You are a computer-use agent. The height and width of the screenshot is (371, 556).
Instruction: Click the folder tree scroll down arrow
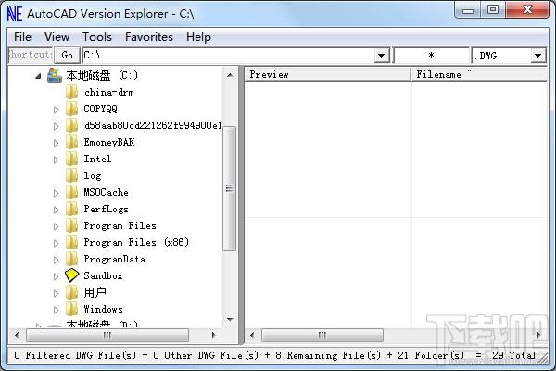230,320
